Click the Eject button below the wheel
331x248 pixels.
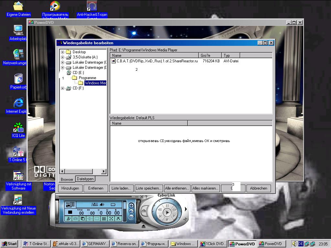tap(144, 226)
